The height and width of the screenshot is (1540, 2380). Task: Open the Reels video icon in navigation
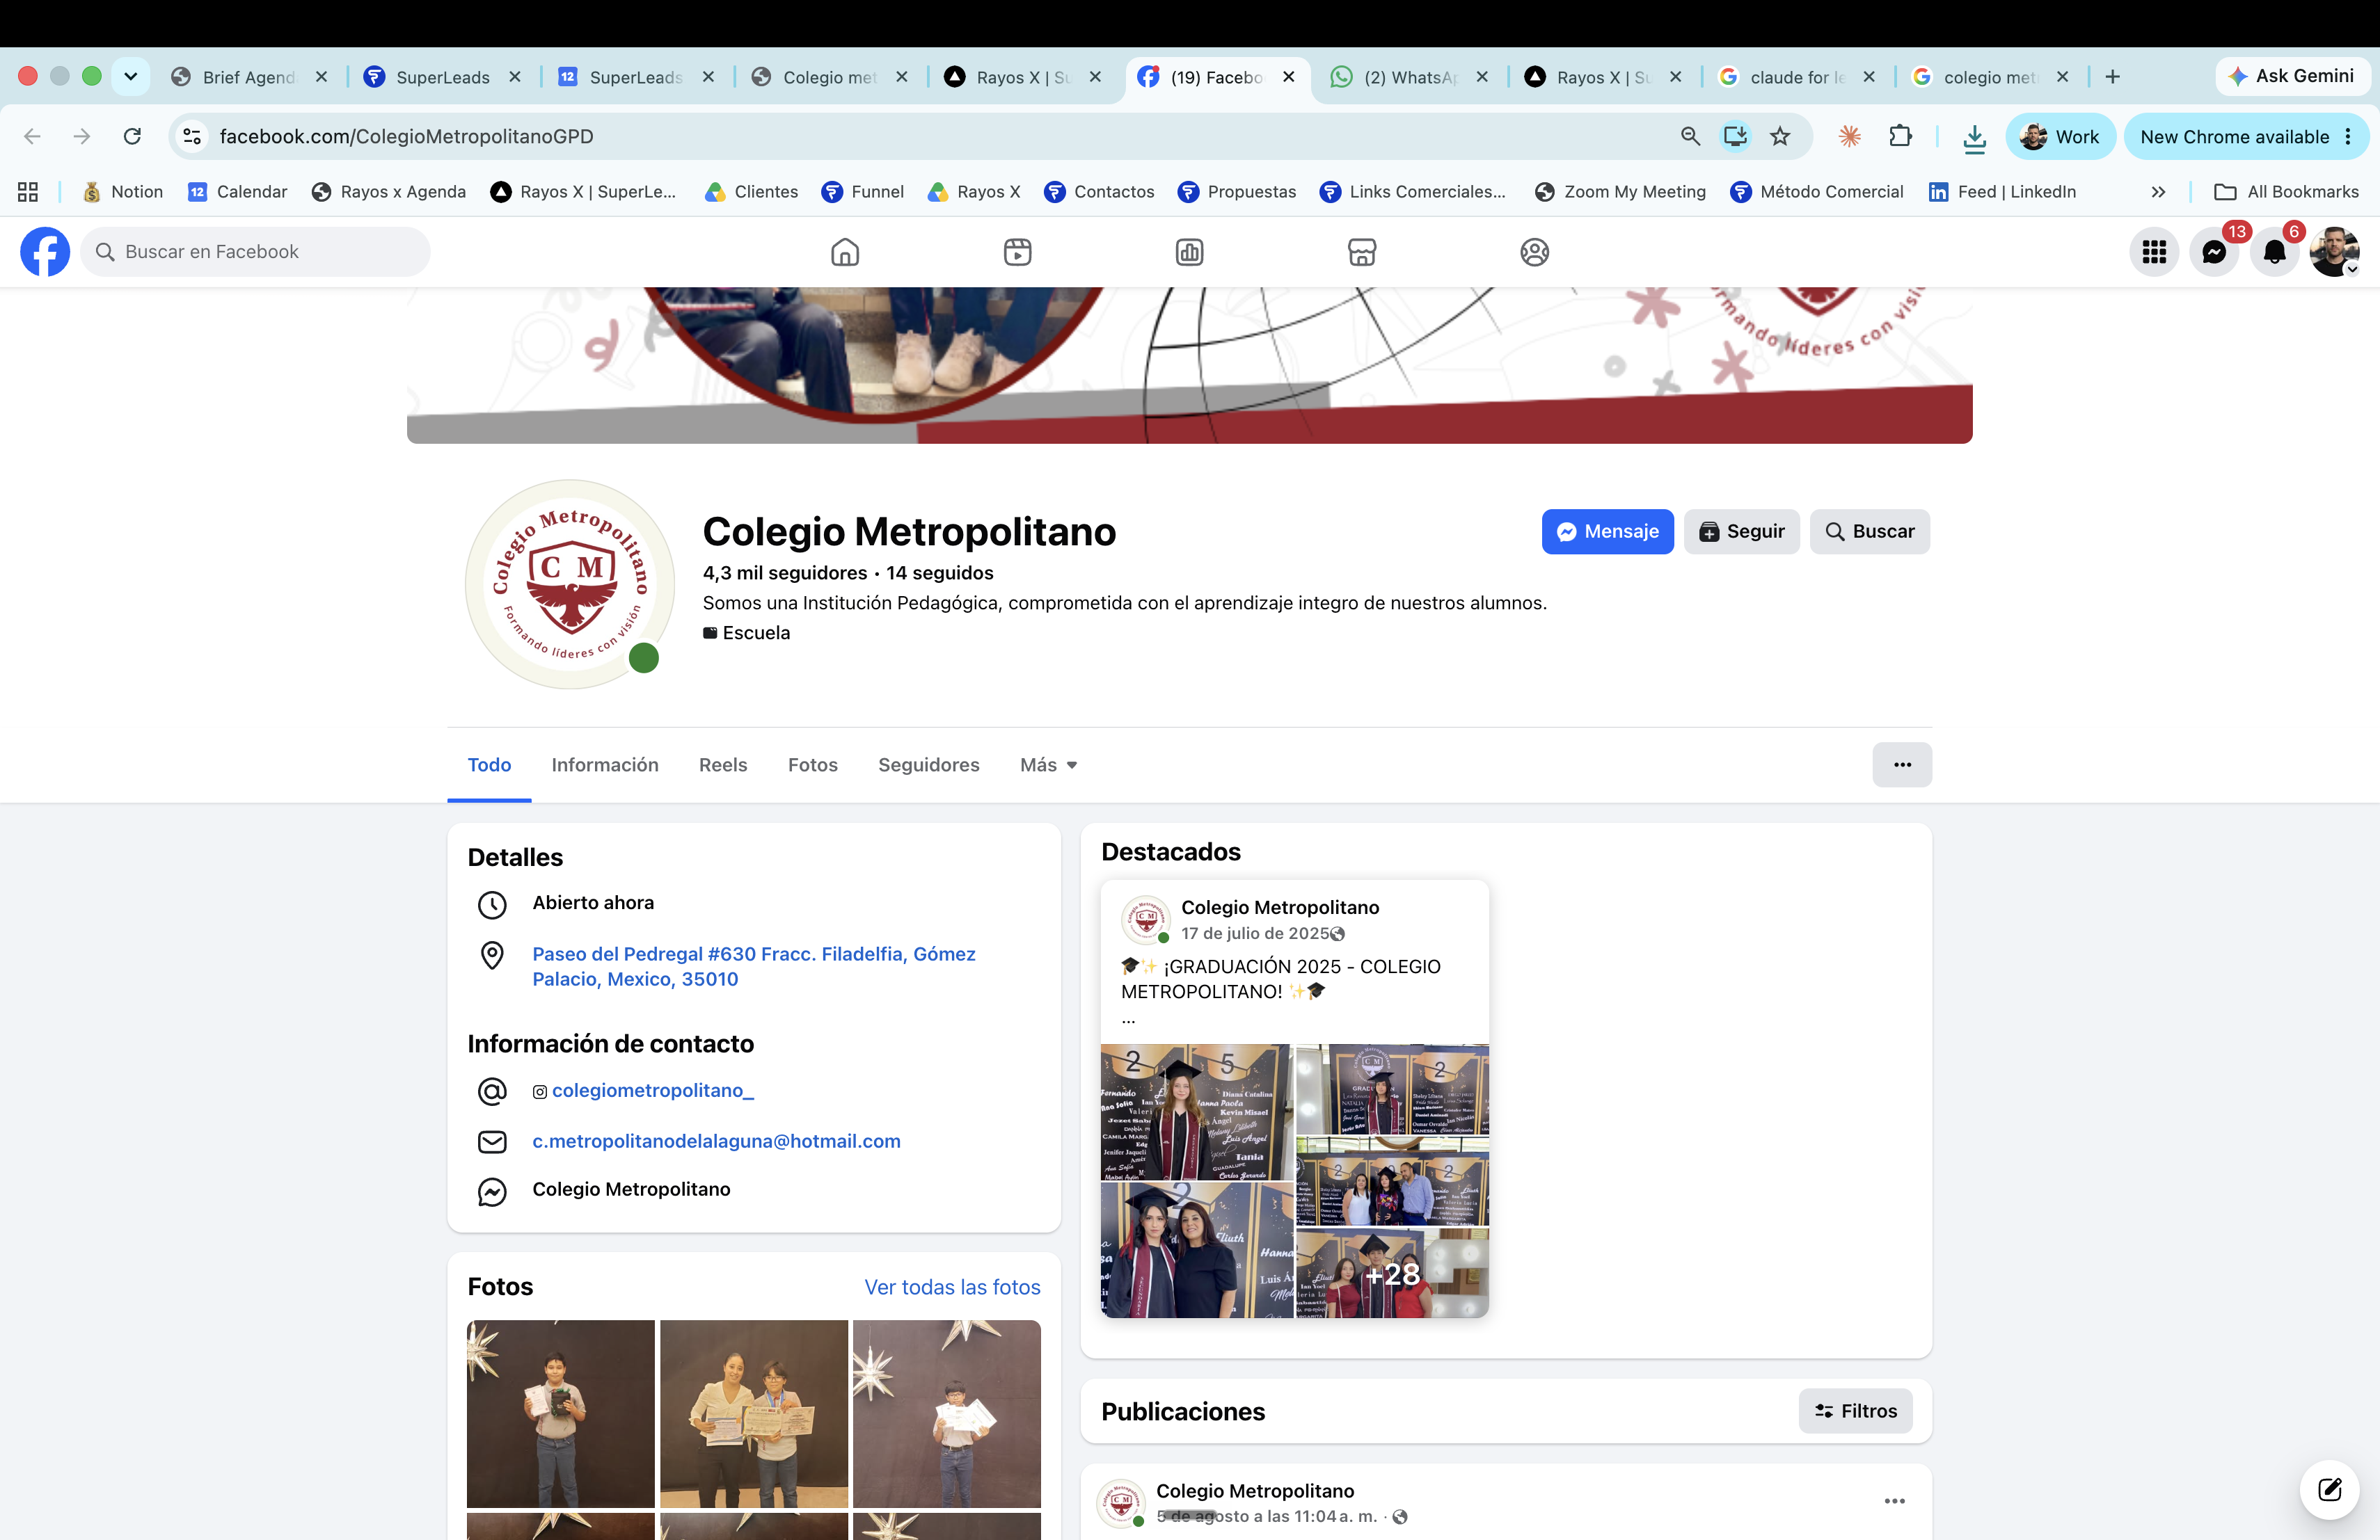click(x=1017, y=252)
